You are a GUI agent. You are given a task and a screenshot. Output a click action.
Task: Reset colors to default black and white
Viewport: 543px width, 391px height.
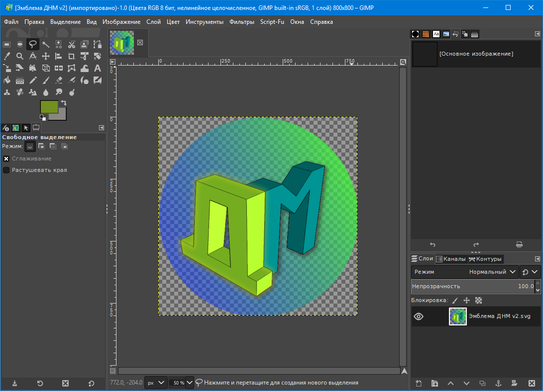point(43,118)
